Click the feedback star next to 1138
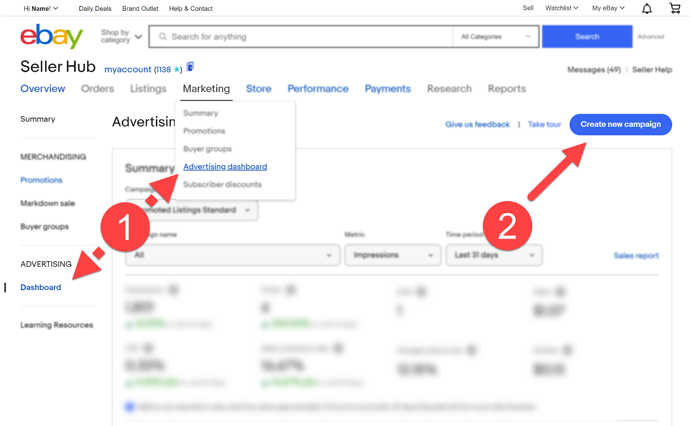 (177, 69)
